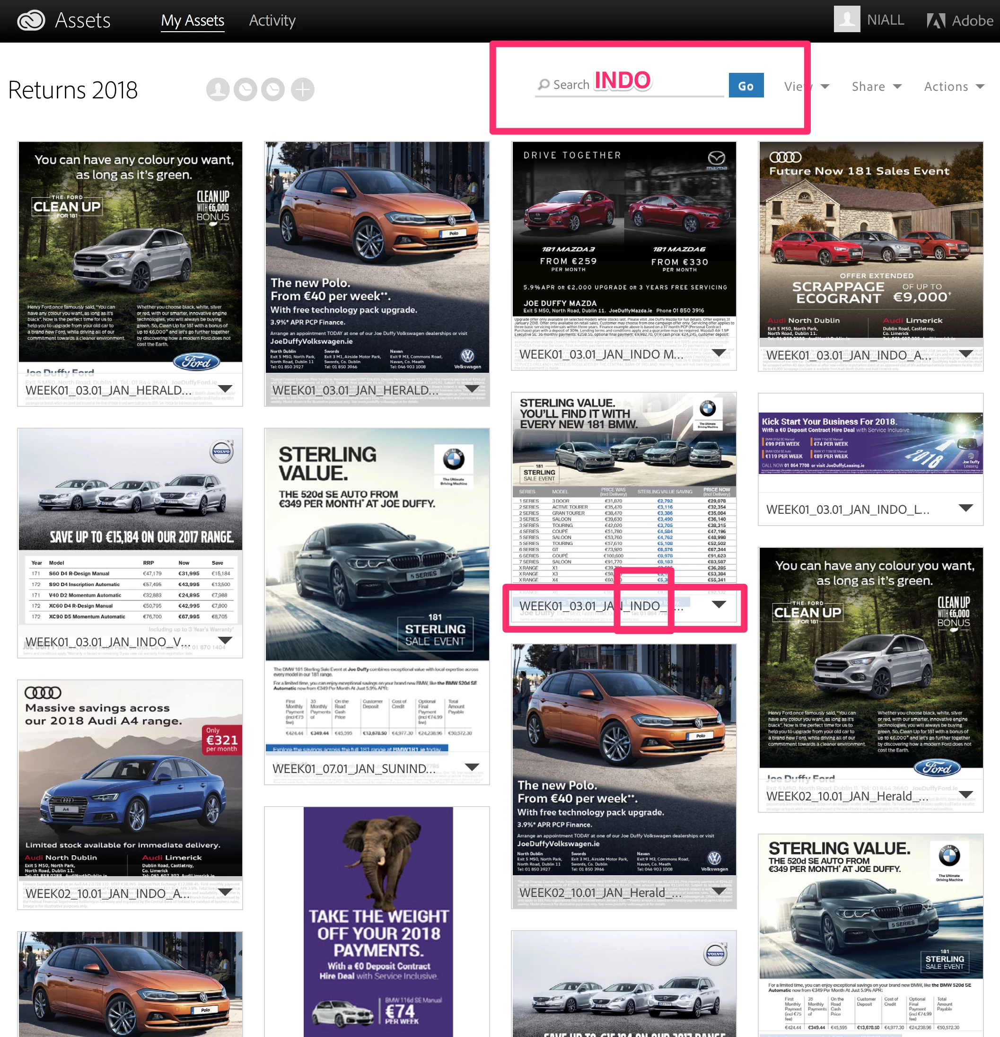1000x1037 pixels.
Task: Expand options arrow for WEEK01_07.01_JAN_SUNIND asset
Action: point(472,767)
